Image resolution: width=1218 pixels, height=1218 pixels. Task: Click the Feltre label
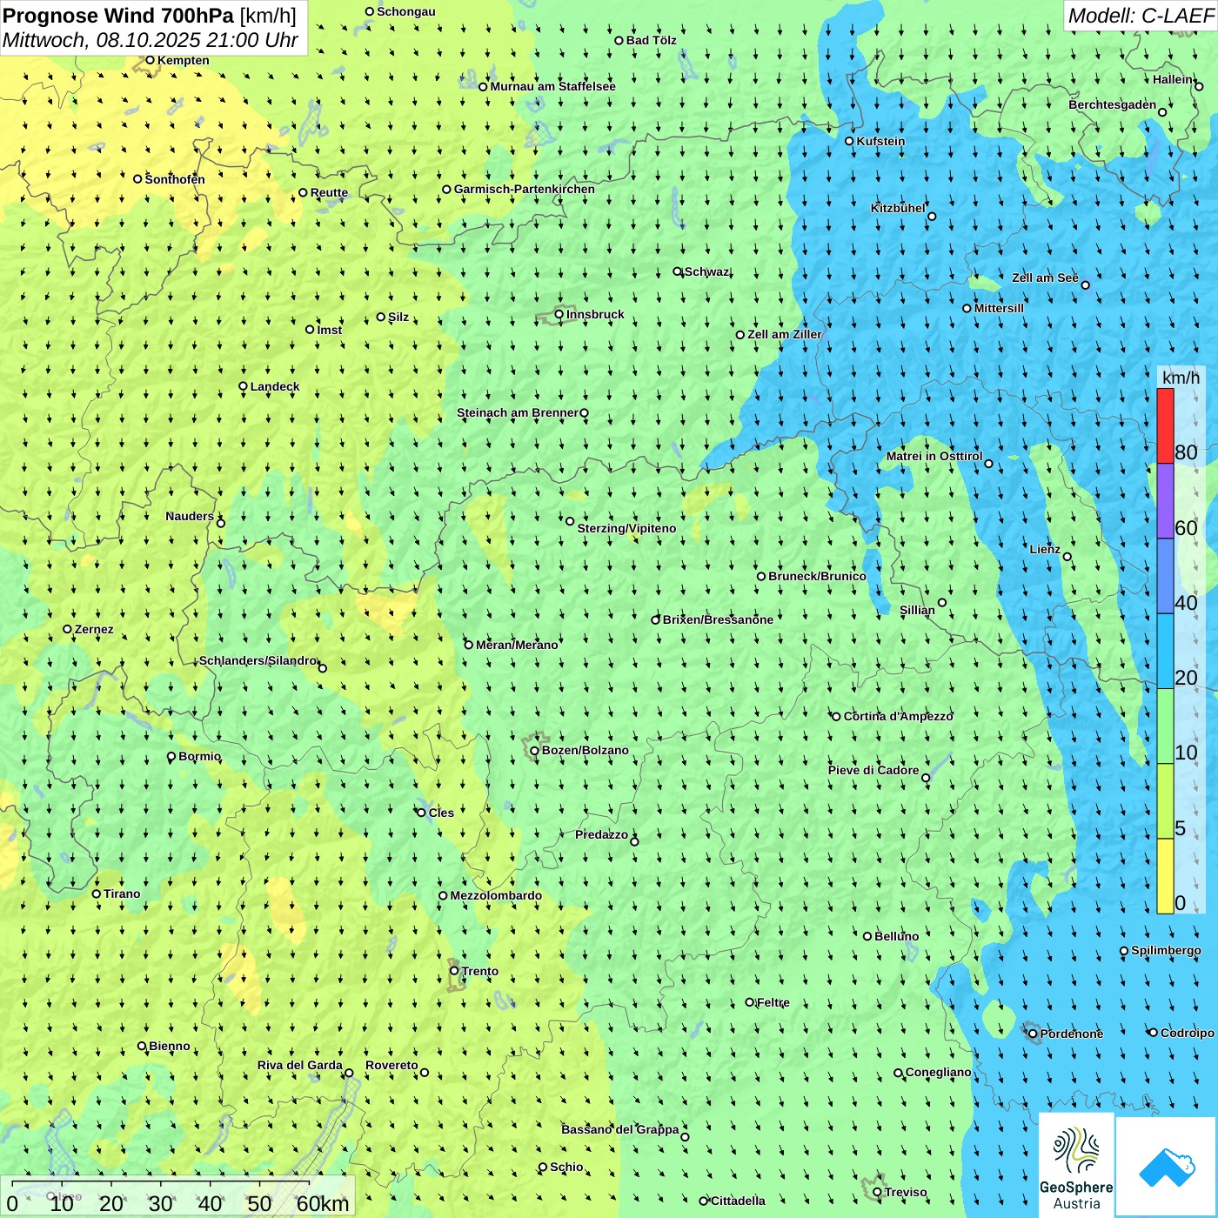click(x=773, y=1002)
